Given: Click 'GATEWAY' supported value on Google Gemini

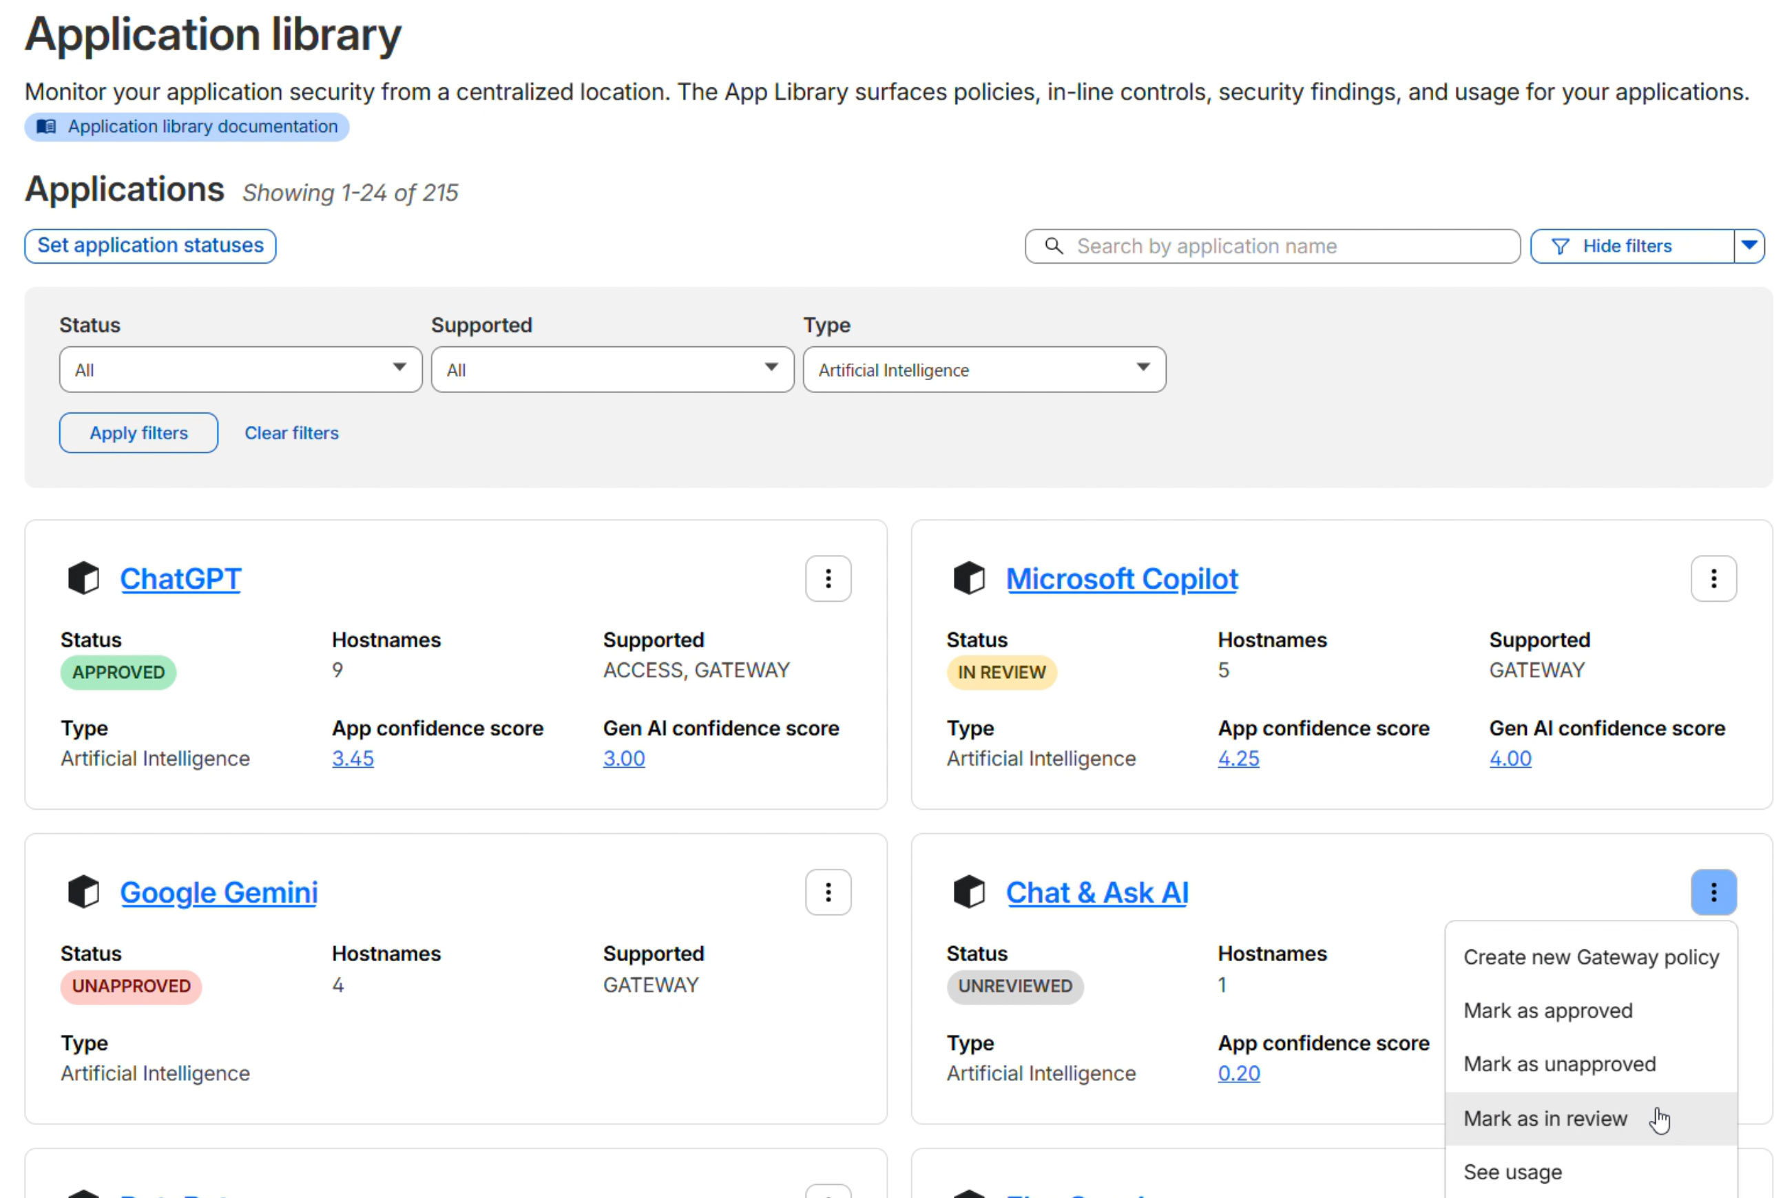Looking at the screenshot, I should (x=650, y=985).
